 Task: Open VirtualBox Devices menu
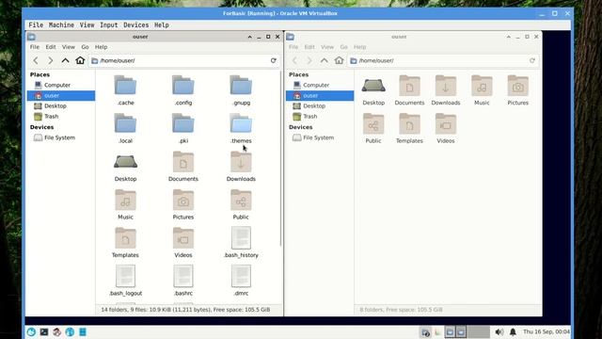coord(135,25)
